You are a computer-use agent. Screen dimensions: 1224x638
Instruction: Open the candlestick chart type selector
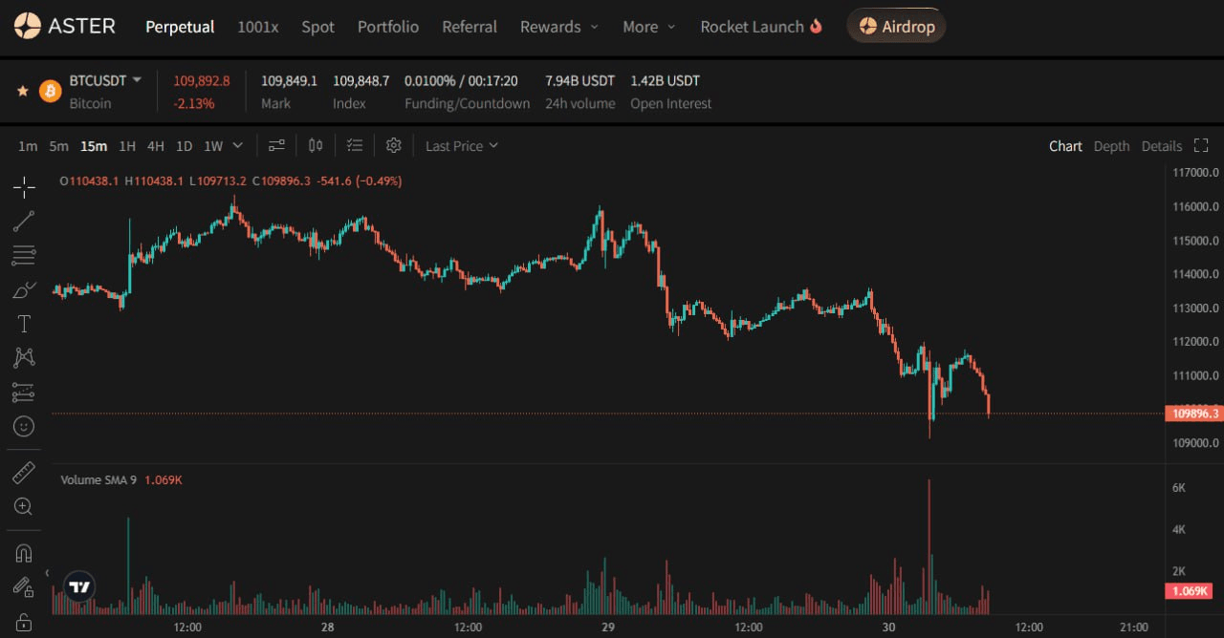pyautogui.click(x=316, y=145)
